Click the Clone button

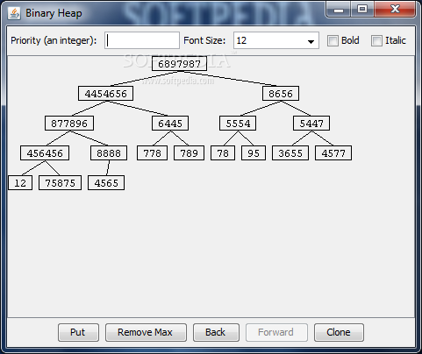pos(339,332)
